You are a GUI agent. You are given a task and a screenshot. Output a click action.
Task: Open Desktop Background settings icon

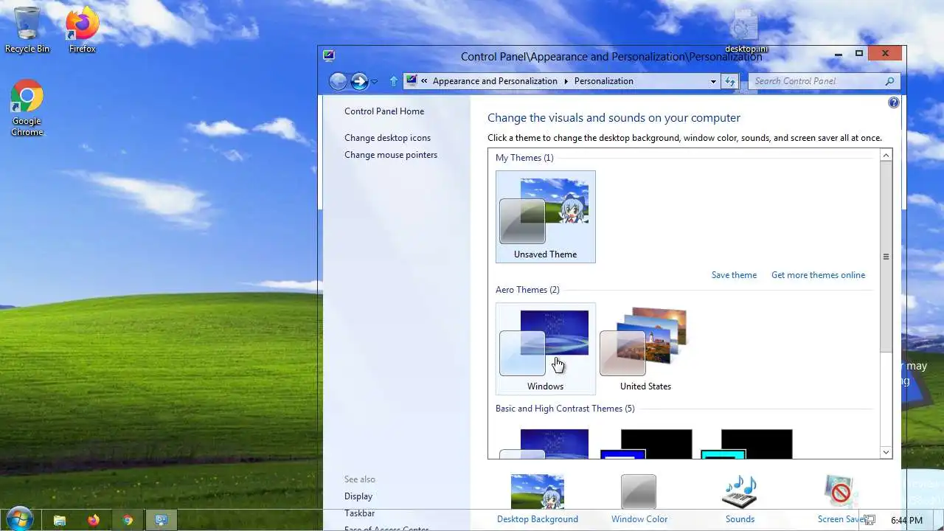coord(538,492)
